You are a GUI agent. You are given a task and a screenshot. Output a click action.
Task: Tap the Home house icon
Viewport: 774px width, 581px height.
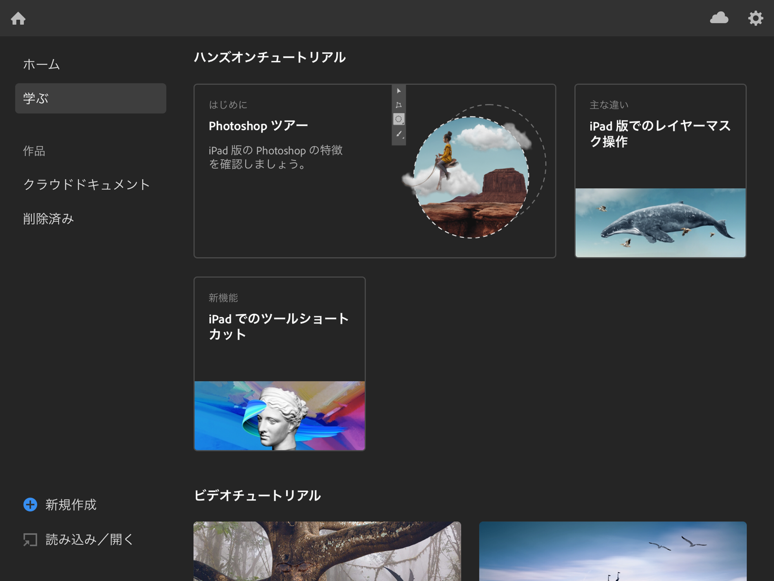tap(18, 18)
